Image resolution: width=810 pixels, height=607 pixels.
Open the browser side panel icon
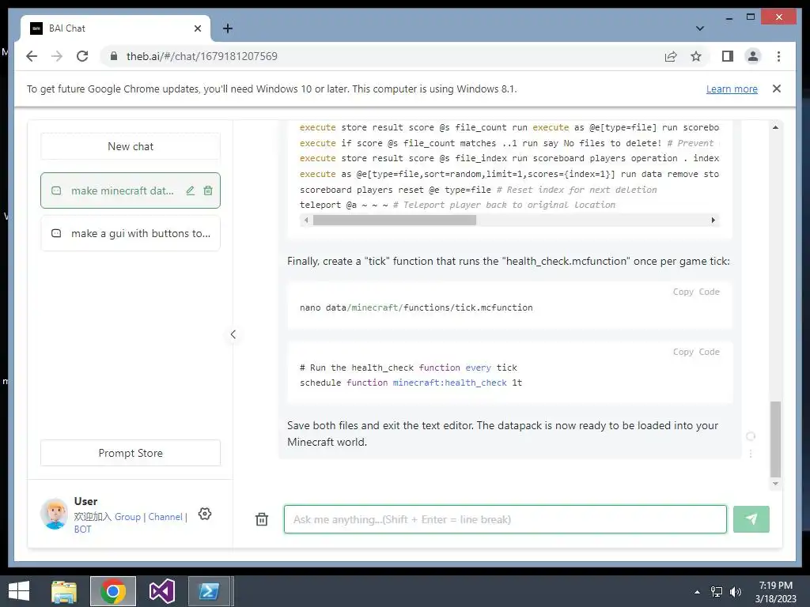728,56
